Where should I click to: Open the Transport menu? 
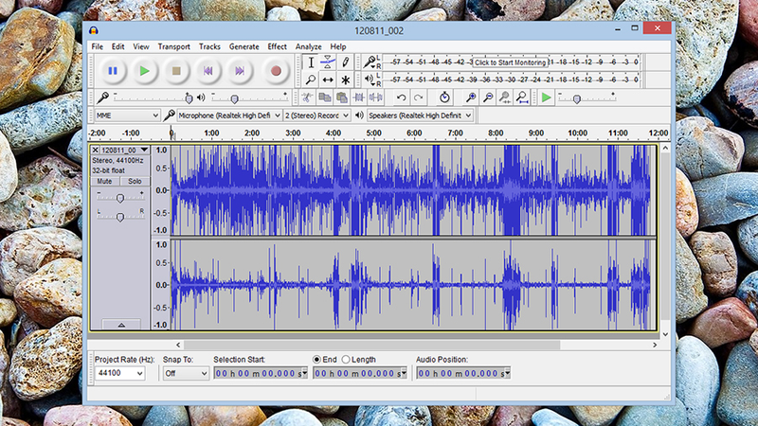(173, 46)
